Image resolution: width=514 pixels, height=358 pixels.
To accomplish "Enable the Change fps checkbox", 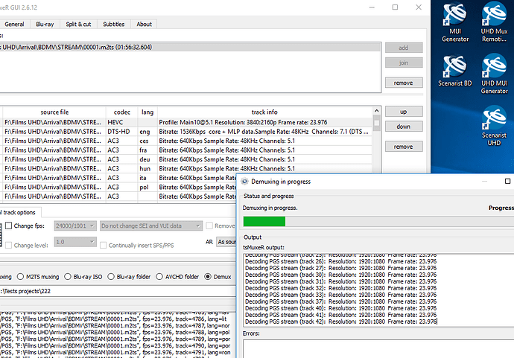I will (9, 226).
